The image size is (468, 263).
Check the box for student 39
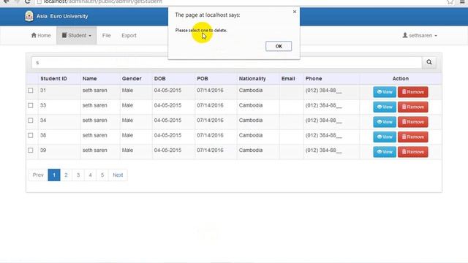coord(31,150)
